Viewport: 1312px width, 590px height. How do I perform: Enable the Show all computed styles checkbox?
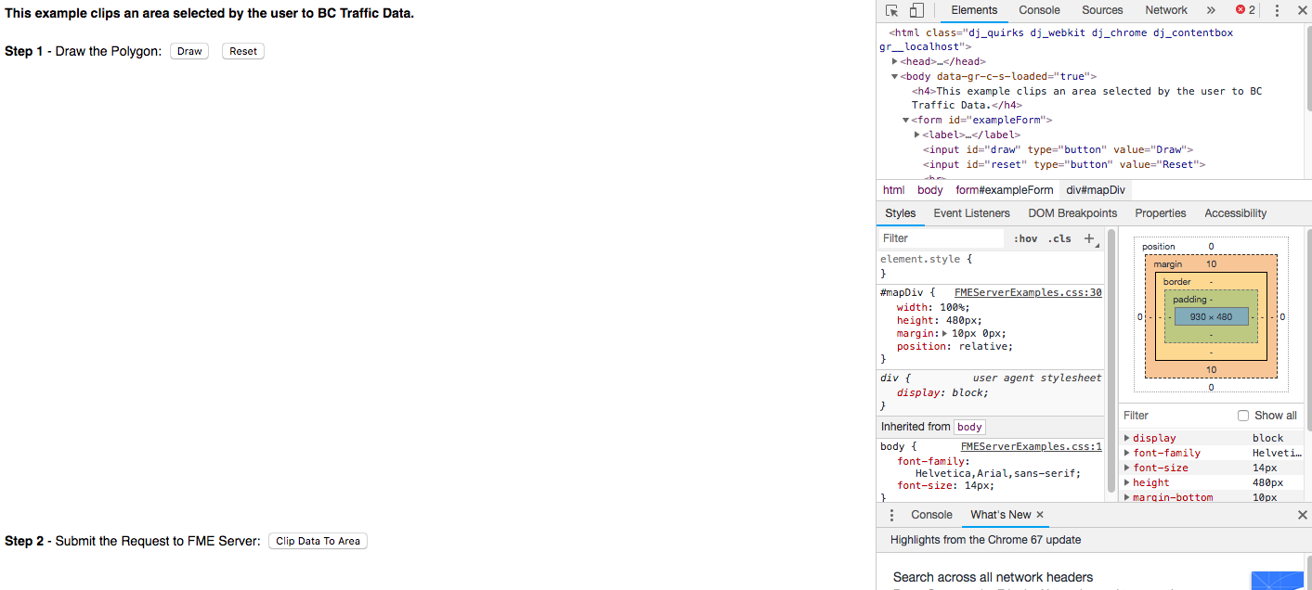tap(1243, 416)
